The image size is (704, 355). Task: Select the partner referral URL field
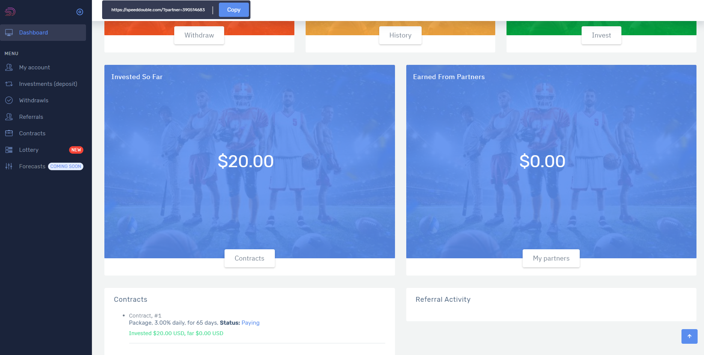[x=158, y=10]
